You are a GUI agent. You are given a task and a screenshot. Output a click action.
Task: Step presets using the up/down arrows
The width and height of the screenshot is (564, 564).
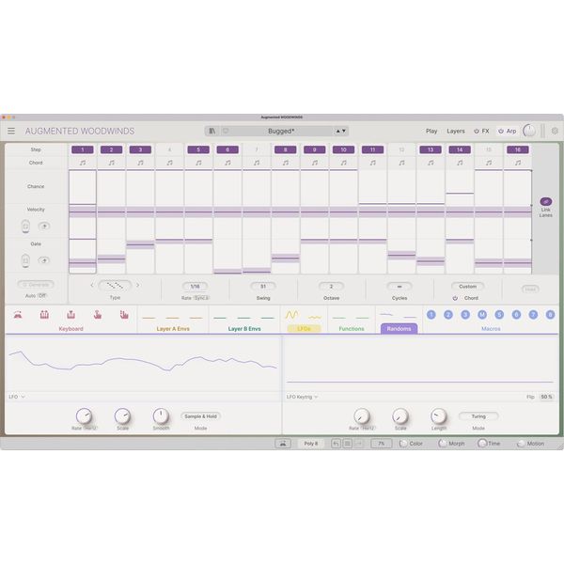[340, 131]
